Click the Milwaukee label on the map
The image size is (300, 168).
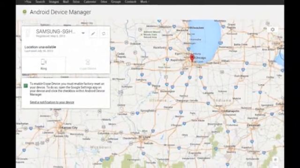196,28
